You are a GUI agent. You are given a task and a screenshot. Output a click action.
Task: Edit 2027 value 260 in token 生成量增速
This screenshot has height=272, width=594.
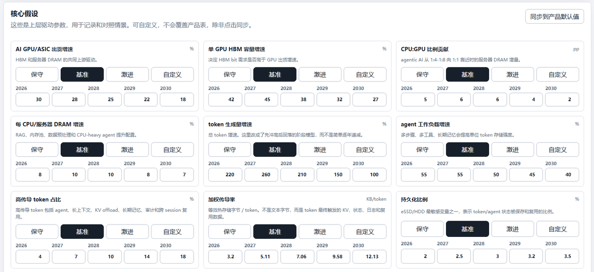point(261,175)
